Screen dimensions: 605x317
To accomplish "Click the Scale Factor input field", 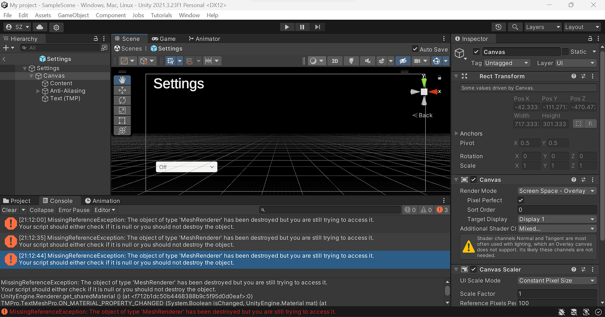I will point(557,294).
